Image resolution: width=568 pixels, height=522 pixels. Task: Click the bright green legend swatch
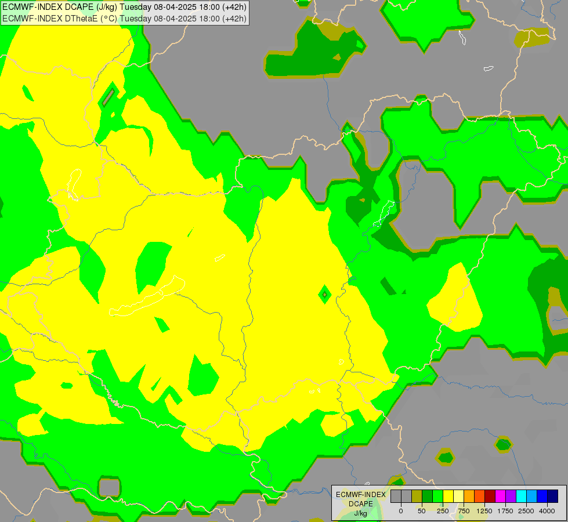pos(437,496)
